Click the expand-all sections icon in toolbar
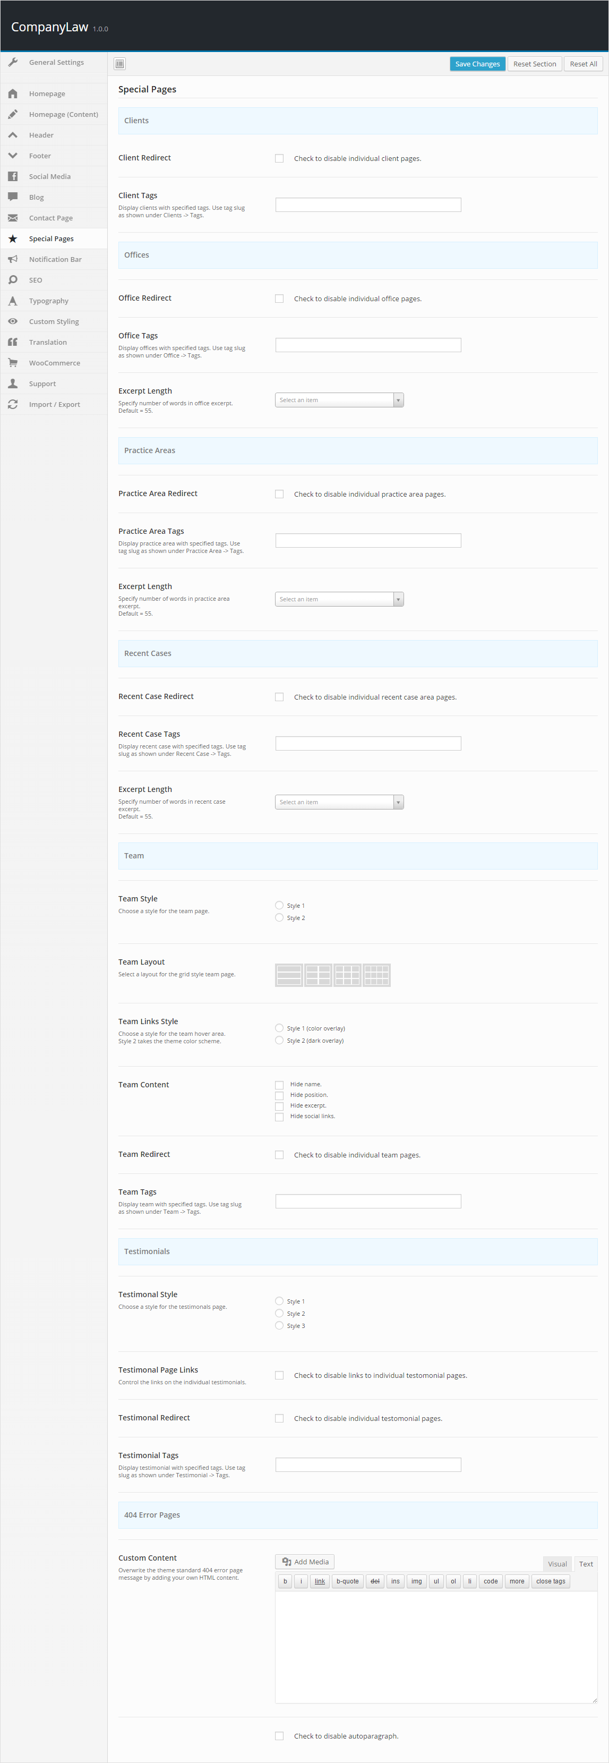 (120, 64)
